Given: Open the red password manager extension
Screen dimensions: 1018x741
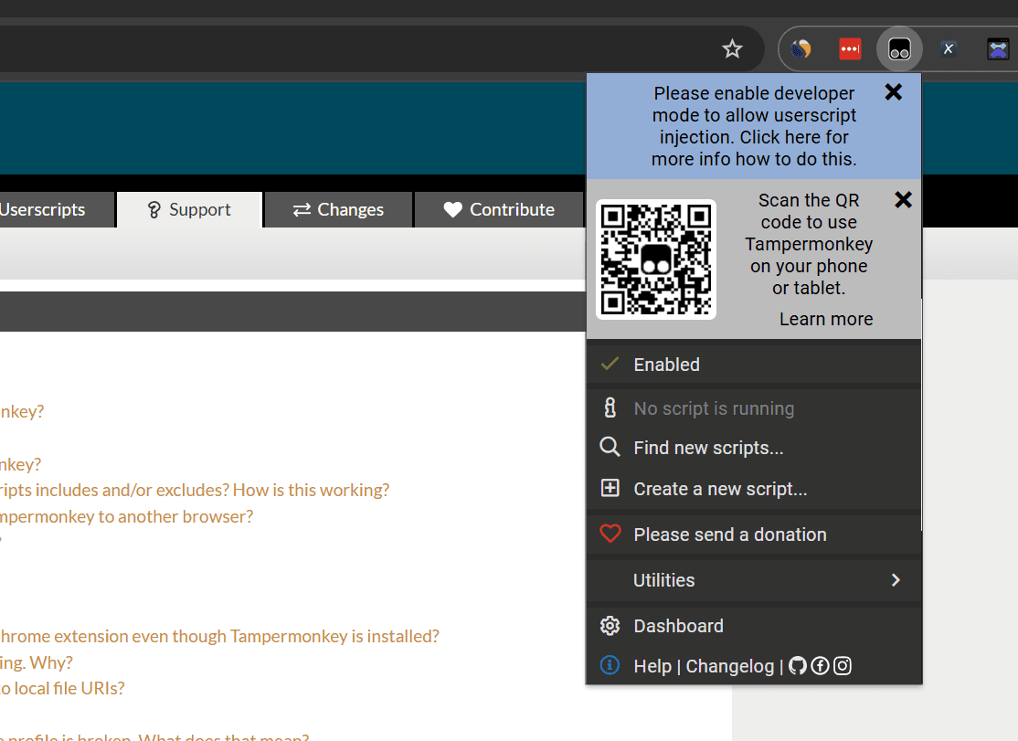Looking at the screenshot, I should [850, 49].
